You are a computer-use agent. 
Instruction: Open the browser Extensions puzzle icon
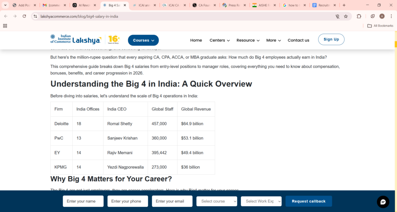(359, 16)
